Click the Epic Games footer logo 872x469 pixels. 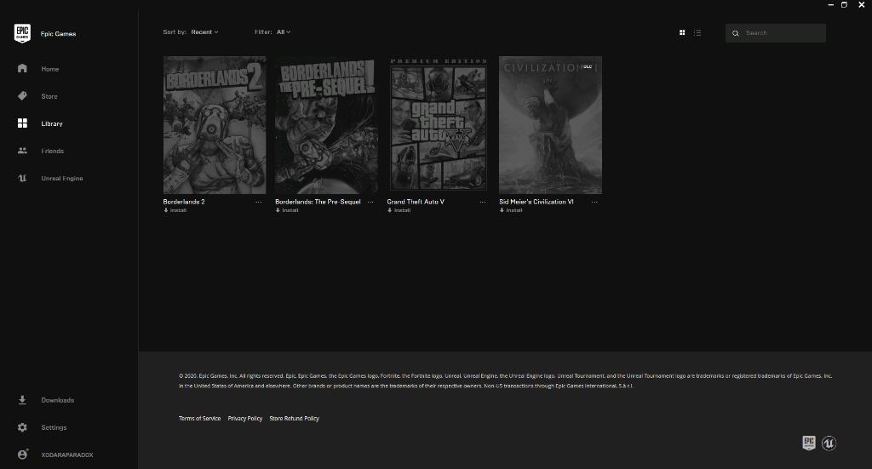pyautogui.click(x=809, y=443)
